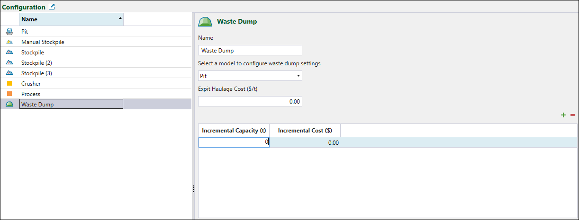Click the green plus add row icon
The height and width of the screenshot is (220, 579).
click(563, 115)
